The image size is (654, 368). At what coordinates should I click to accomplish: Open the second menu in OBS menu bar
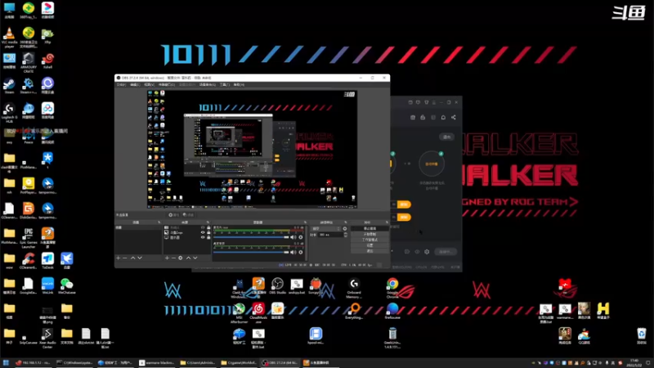(135, 85)
